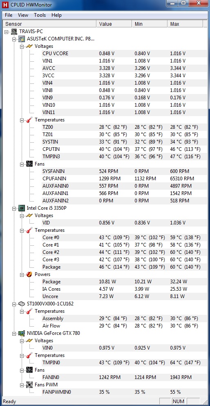Viewport: 210px width, 406px height.
Task: Click the Max column header
Action: coord(185,24)
